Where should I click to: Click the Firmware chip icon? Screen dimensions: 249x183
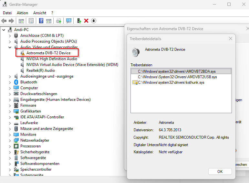pyautogui.click(x=16, y=105)
